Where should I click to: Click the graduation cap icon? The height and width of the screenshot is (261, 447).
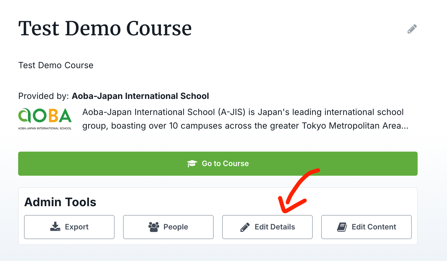tap(192, 163)
